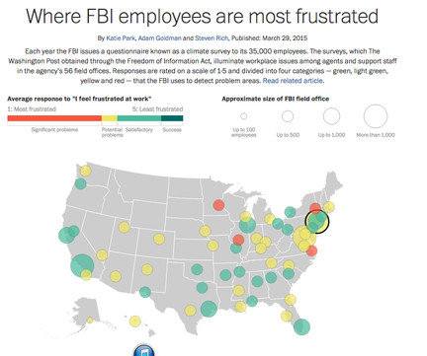Click the red circle in Minnesota
The height and width of the screenshot is (356, 427).
[218, 205]
